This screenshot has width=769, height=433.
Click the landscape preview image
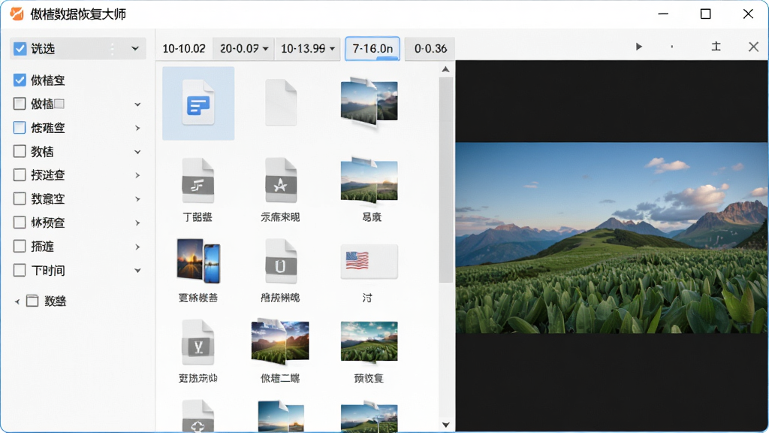[611, 238]
